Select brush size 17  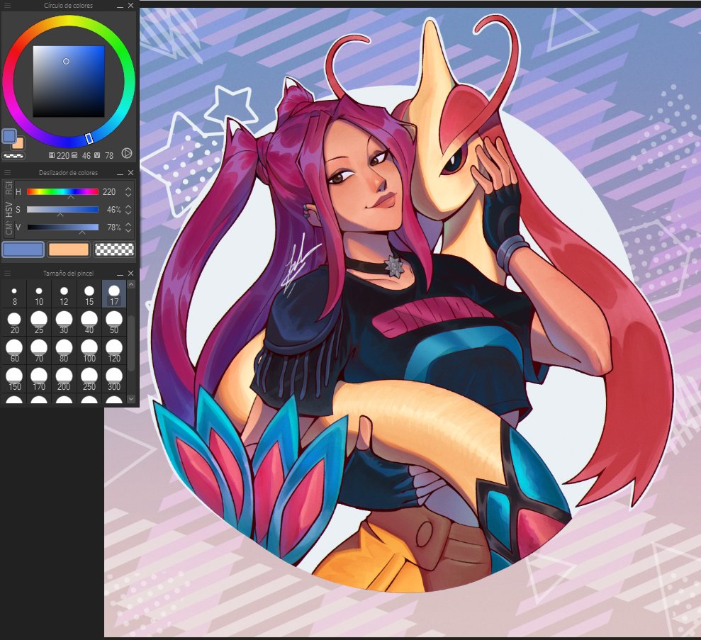tap(114, 295)
